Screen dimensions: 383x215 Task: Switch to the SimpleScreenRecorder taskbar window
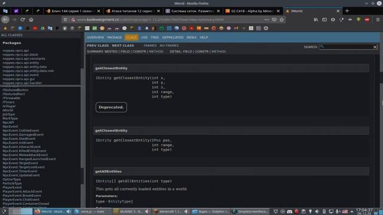250,211
